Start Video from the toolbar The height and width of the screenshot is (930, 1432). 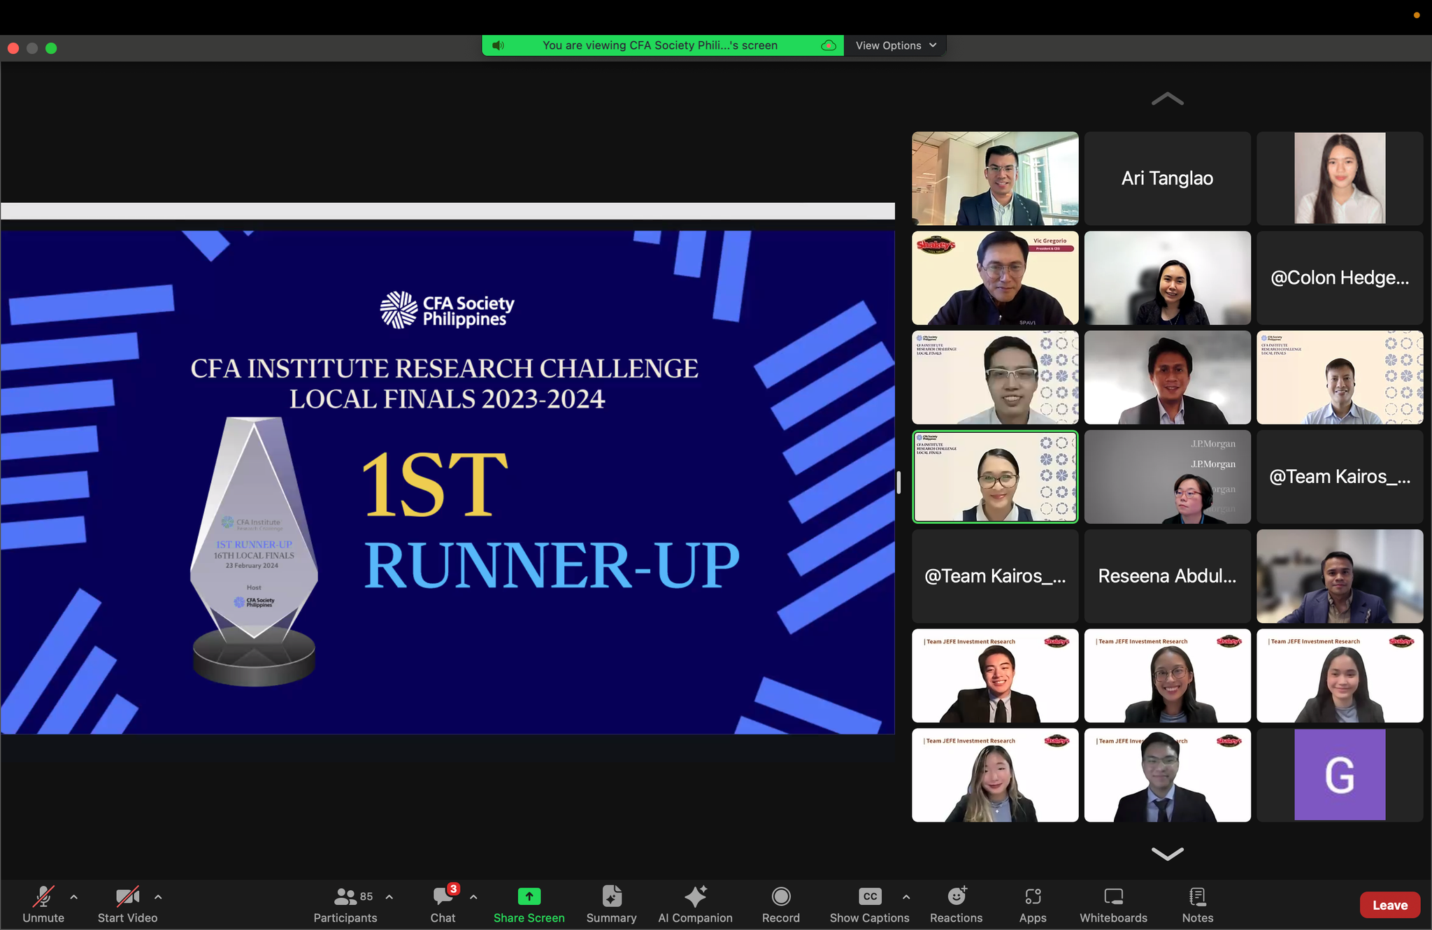(127, 897)
